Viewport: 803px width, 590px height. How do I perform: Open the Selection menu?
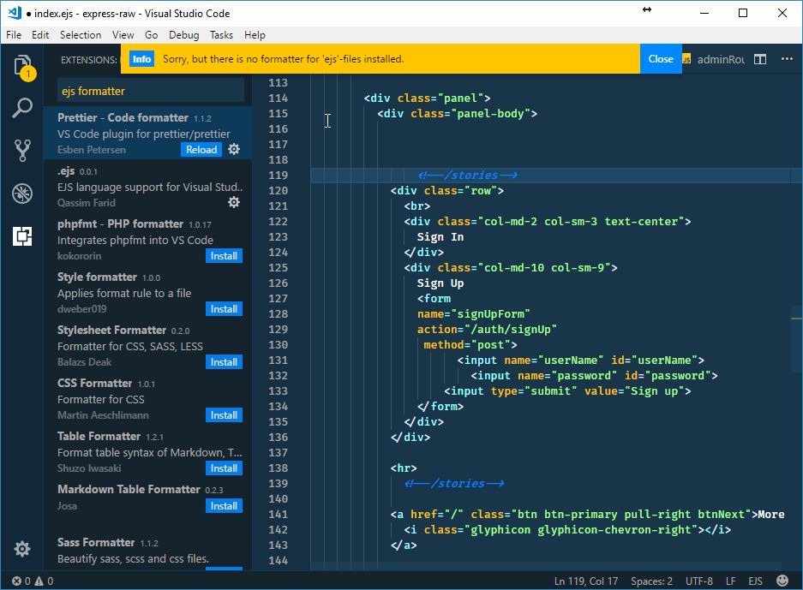pos(81,35)
